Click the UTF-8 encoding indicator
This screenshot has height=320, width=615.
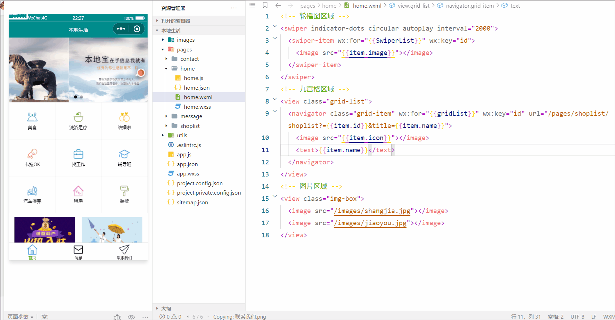[x=577, y=317]
